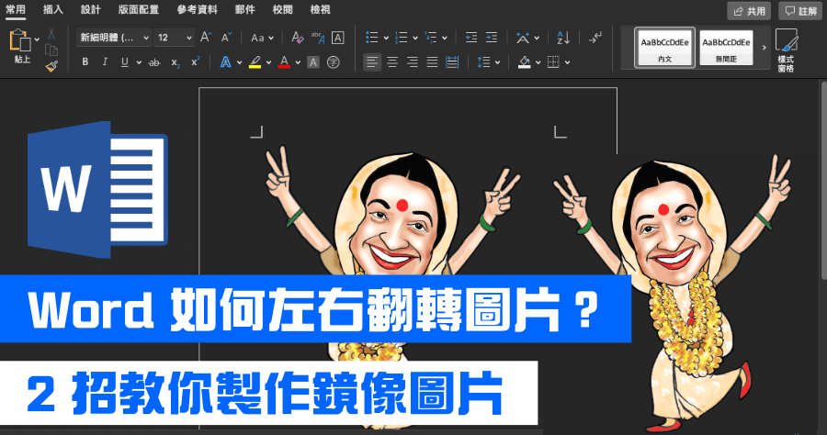Decrease font size with the smaller A icon
Image resolution: width=827 pixels, height=435 pixels.
tap(226, 38)
